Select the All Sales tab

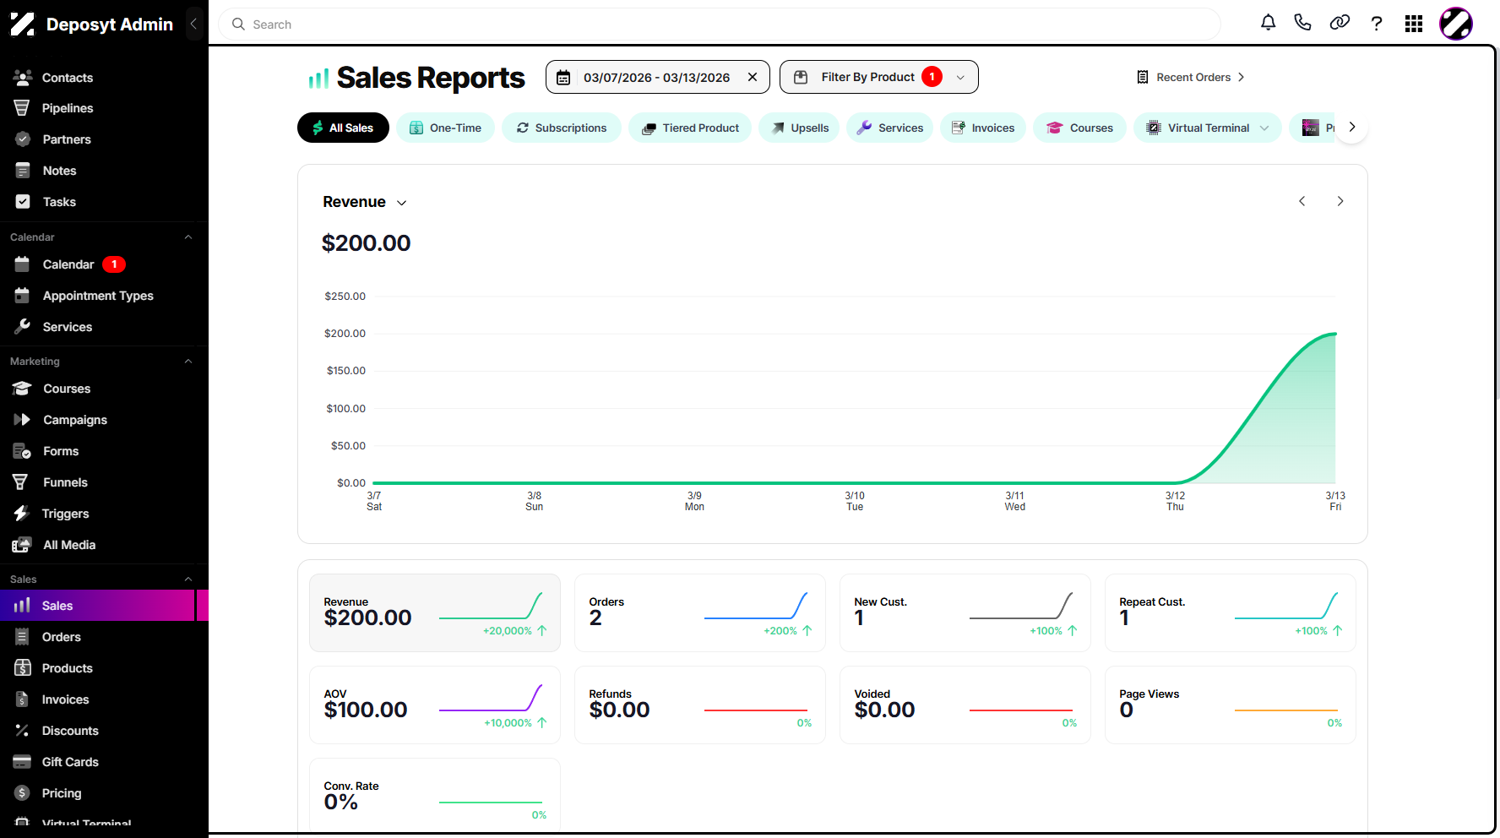[x=343, y=128]
